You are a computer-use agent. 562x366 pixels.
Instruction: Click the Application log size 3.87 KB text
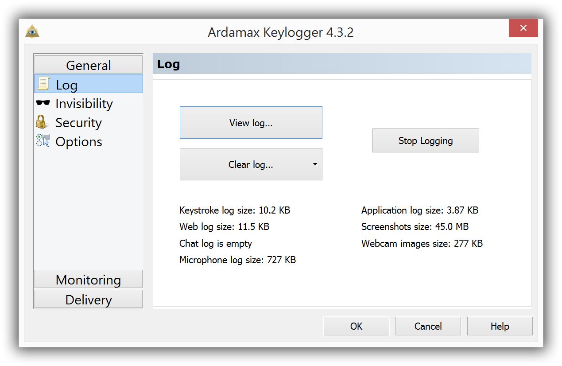pos(420,210)
